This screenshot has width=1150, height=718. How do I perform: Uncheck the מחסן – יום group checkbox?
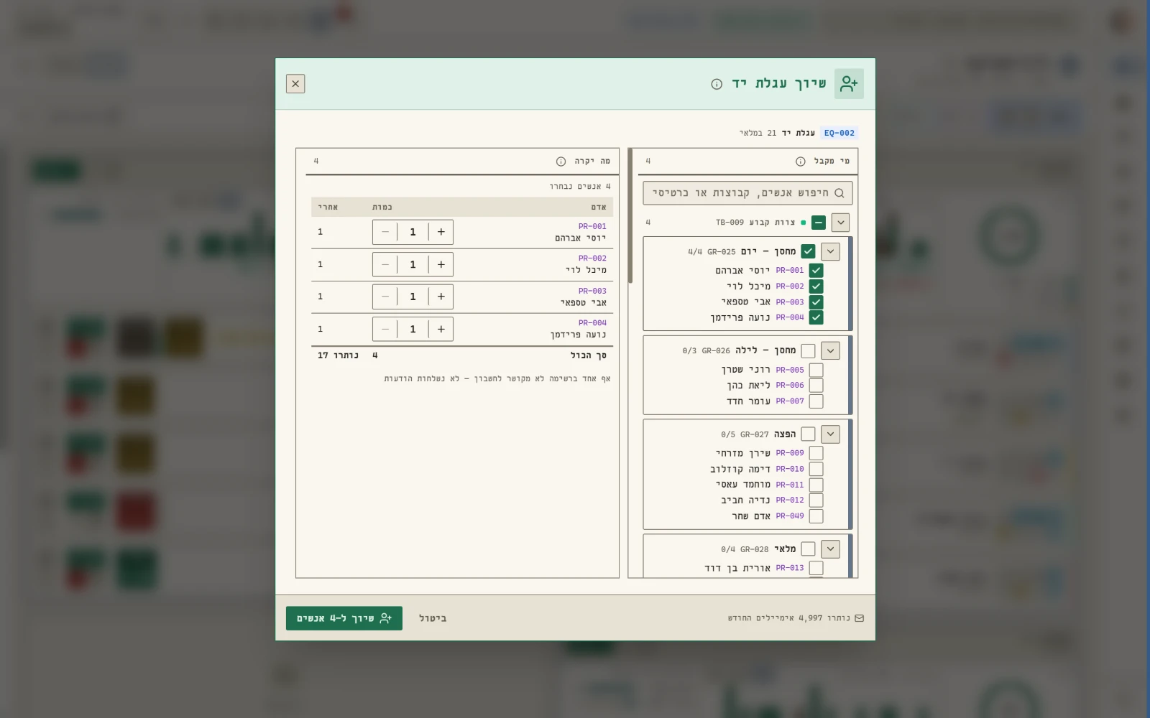point(809,251)
